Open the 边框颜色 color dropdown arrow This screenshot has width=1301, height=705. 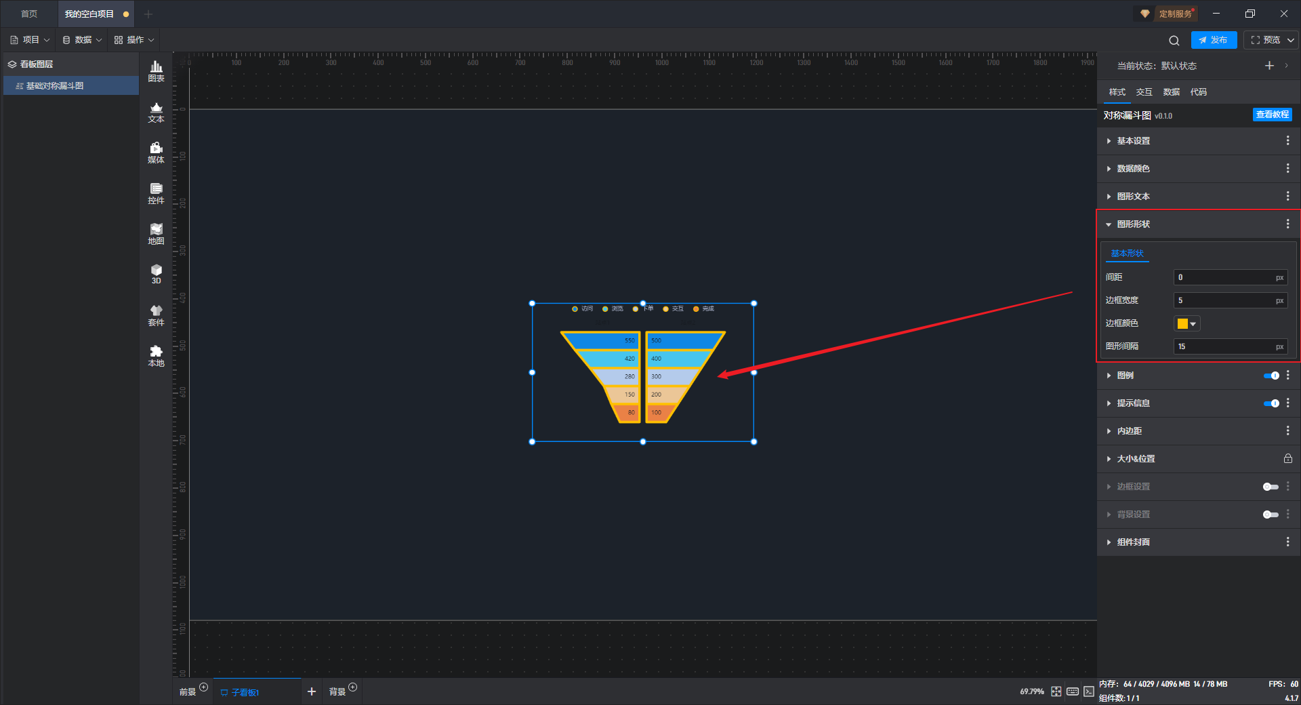(x=1193, y=324)
